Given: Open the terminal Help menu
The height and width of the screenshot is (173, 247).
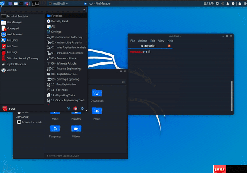Looking at the screenshot, I should pos(170,41).
